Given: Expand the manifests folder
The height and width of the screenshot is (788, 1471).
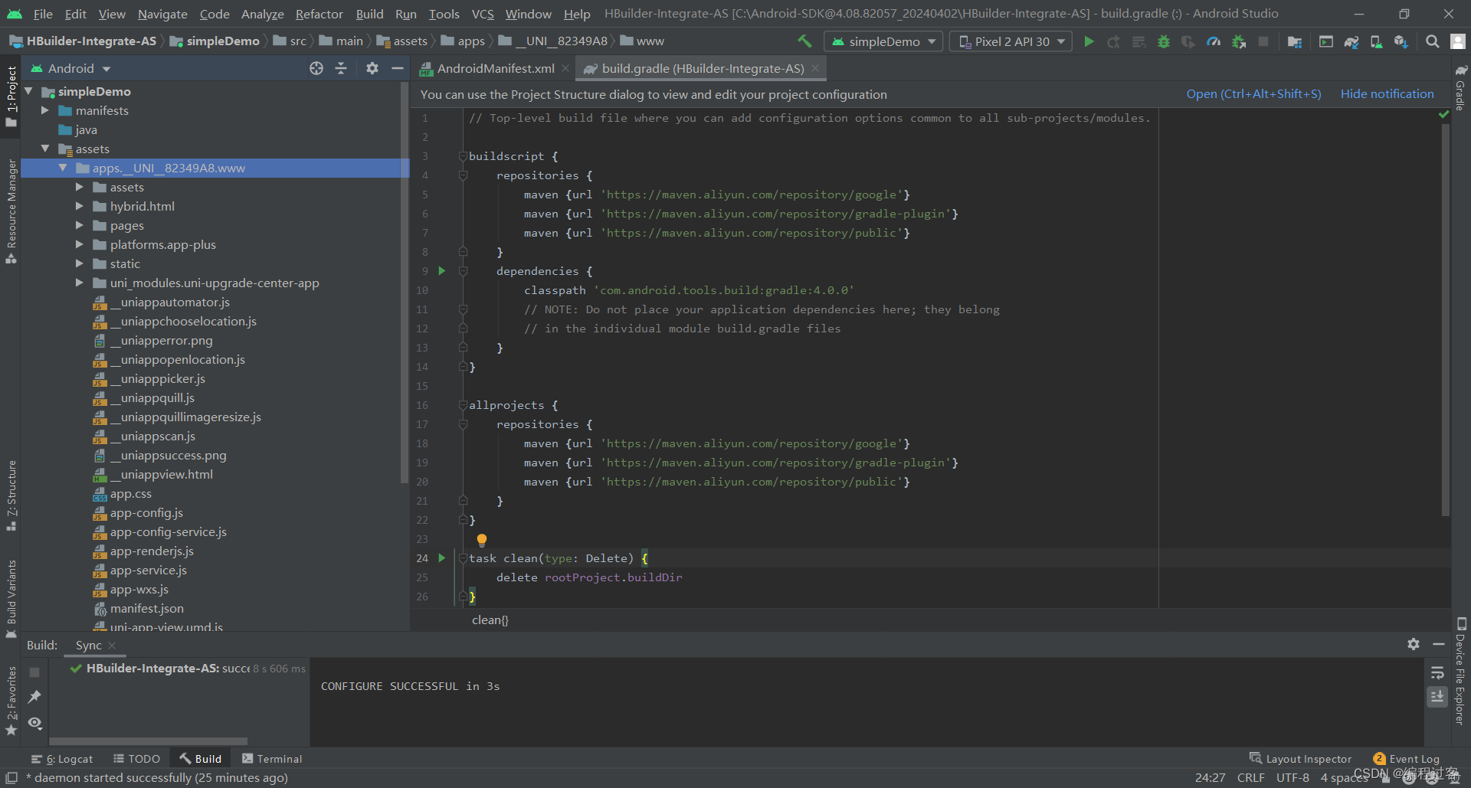Looking at the screenshot, I should (45, 110).
